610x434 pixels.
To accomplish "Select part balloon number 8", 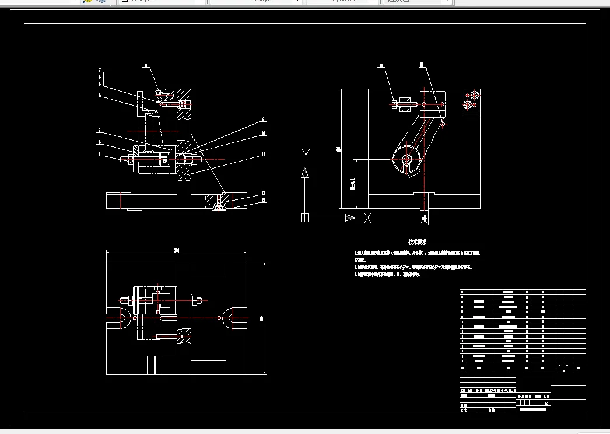I will [146, 65].
